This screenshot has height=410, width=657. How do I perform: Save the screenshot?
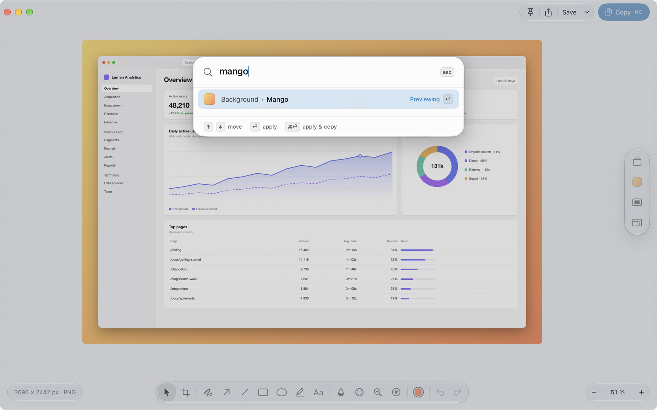tap(569, 12)
